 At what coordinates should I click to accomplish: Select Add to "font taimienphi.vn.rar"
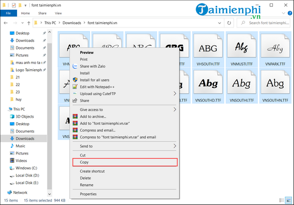(x=124, y=123)
